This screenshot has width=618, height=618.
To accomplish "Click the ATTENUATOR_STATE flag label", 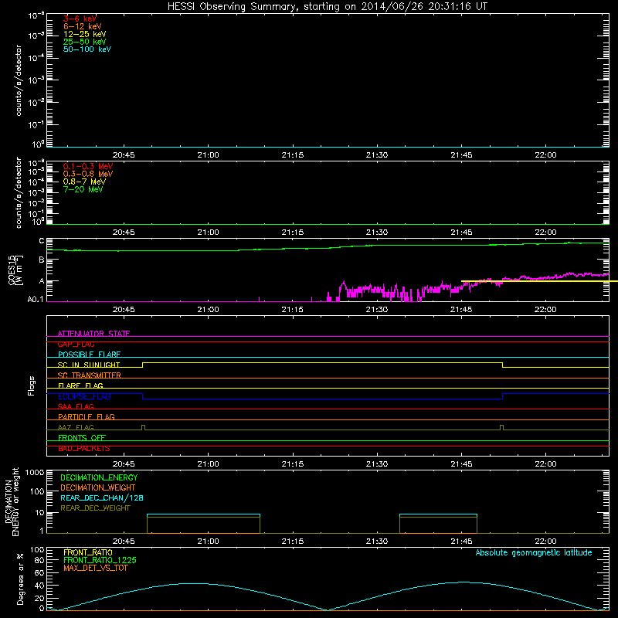I will click(93, 334).
